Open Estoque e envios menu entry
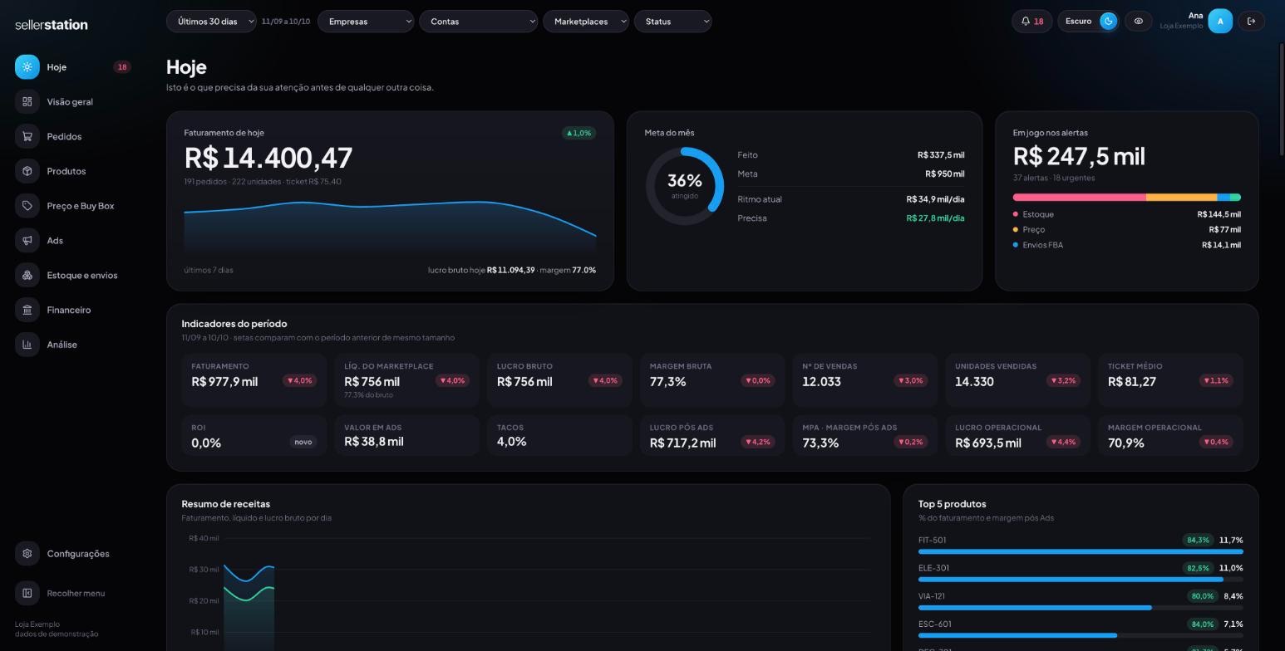1285x651 pixels. (x=82, y=276)
